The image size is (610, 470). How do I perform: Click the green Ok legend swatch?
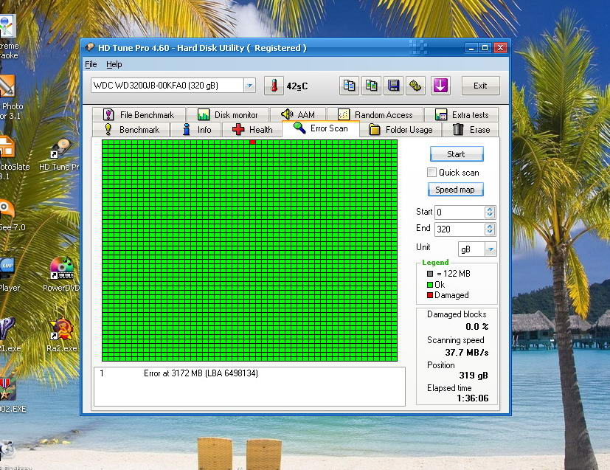point(430,285)
